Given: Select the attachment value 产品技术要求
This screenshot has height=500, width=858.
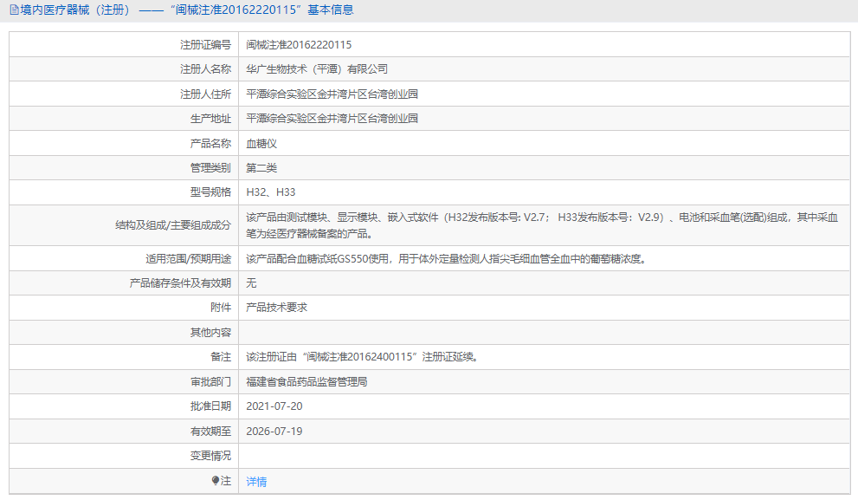Looking at the screenshot, I should tap(277, 308).
